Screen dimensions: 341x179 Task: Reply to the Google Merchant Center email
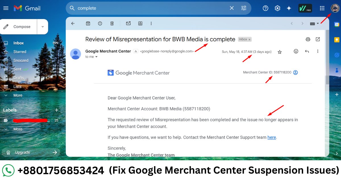point(307,51)
